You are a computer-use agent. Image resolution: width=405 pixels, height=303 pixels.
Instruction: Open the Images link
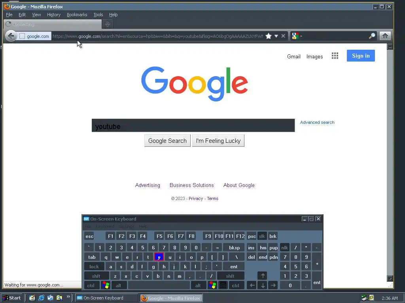pyautogui.click(x=314, y=56)
